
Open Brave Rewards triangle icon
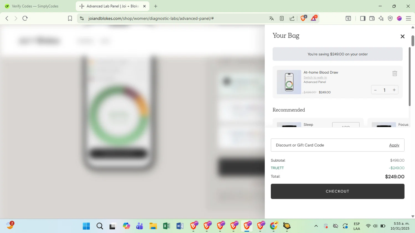point(314,18)
